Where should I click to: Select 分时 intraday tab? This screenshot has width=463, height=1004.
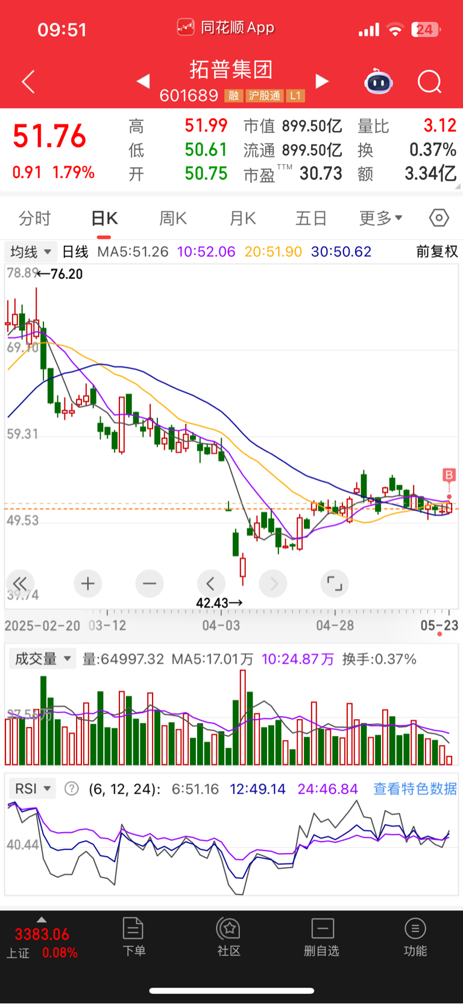[x=34, y=218]
